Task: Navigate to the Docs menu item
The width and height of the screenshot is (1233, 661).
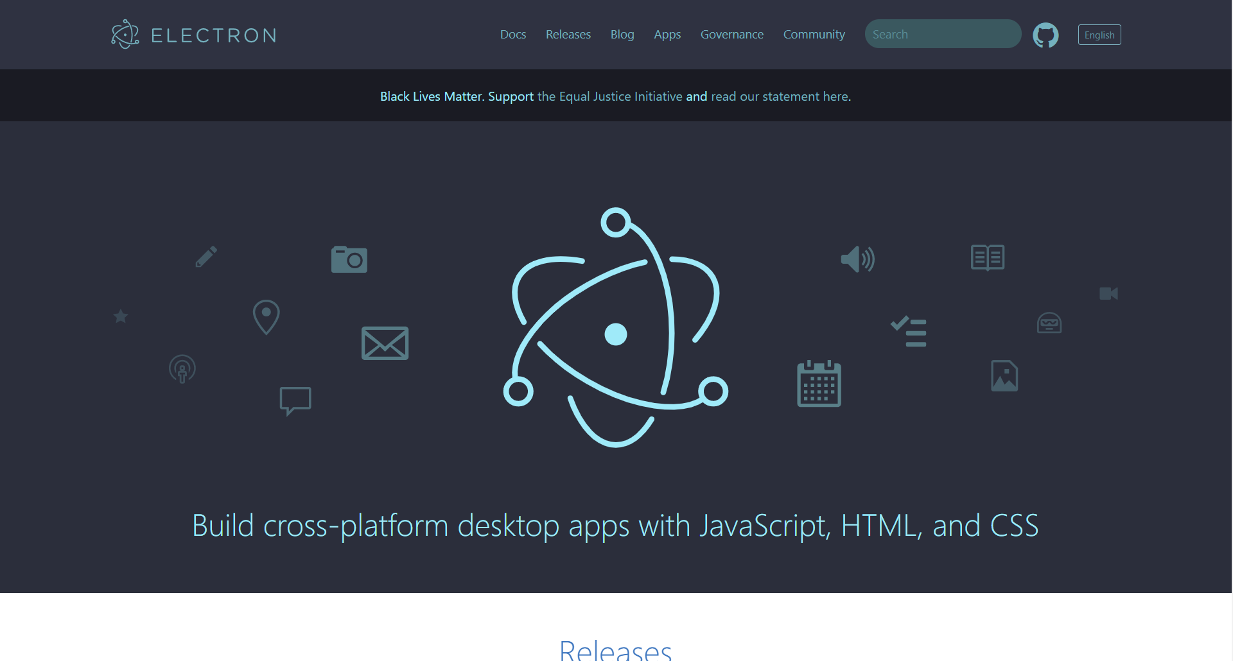Action: click(512, 34)
